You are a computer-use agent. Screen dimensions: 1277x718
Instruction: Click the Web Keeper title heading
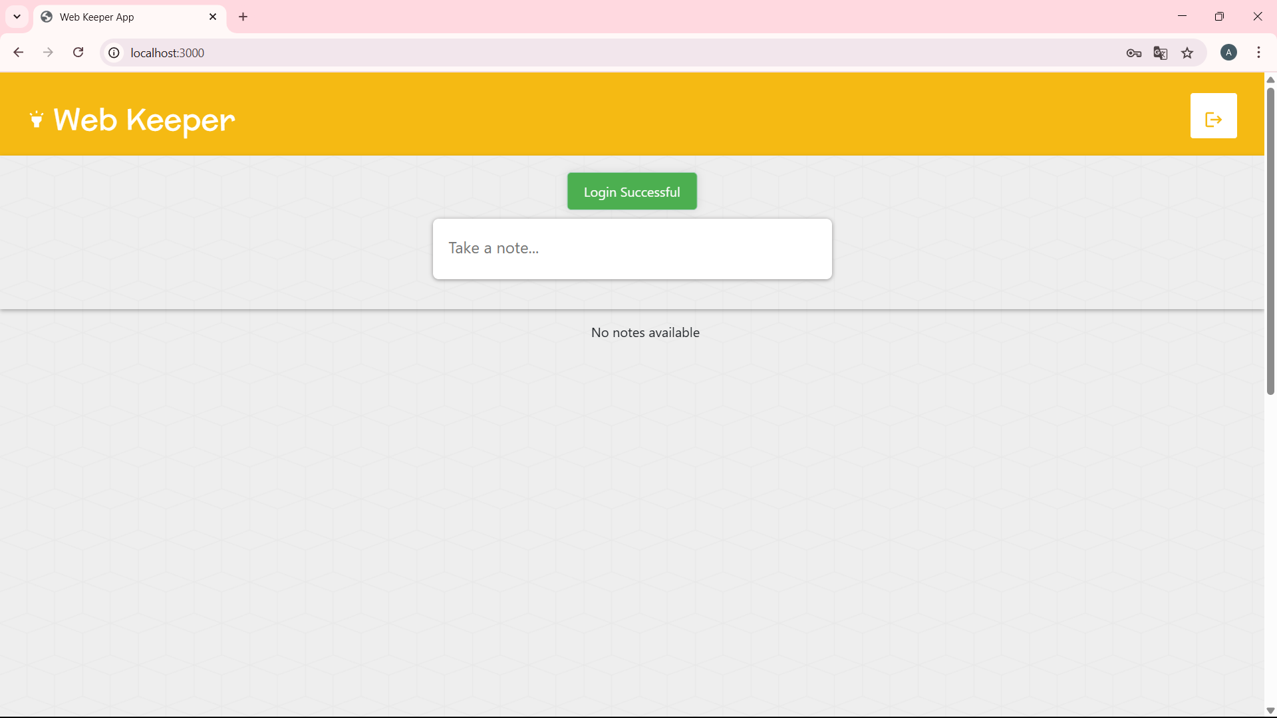pyautogui.click(x=144, y=120)
